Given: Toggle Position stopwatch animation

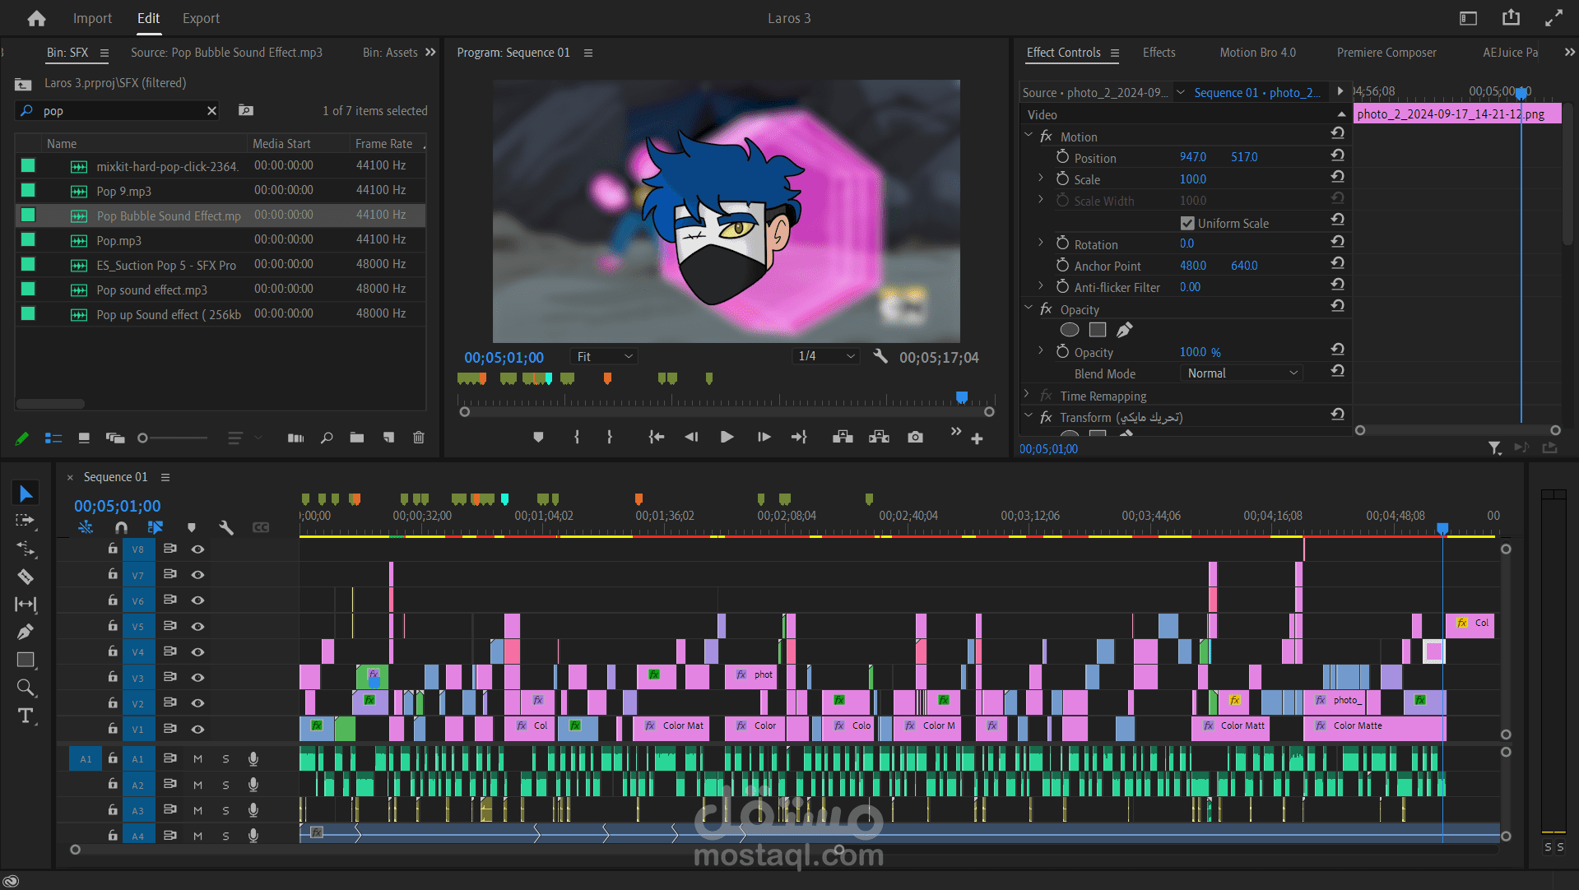Looking at the screenshot, I should [x=1062, y=157].
